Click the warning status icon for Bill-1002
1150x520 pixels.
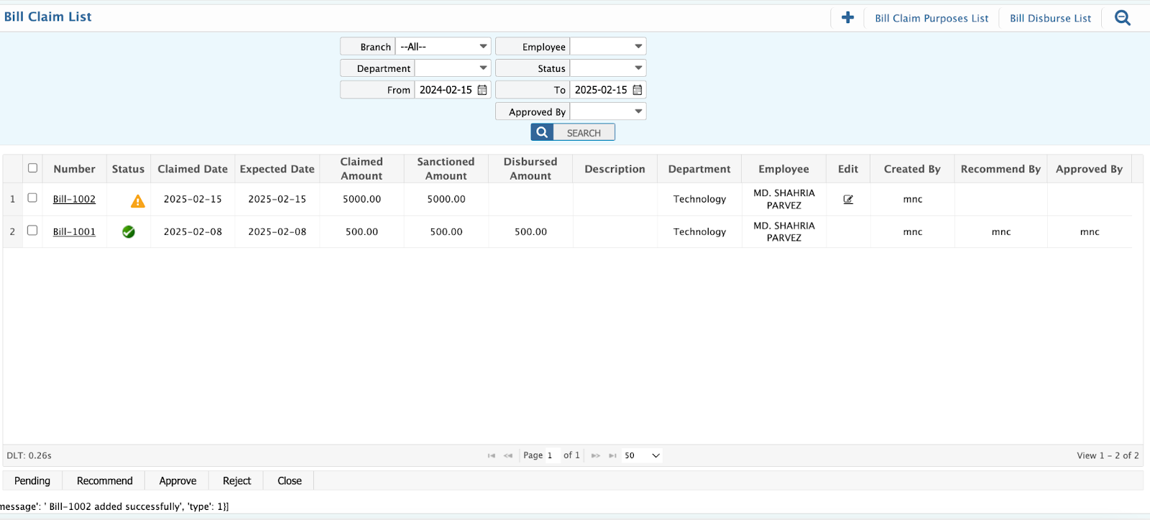pos(137,201)
